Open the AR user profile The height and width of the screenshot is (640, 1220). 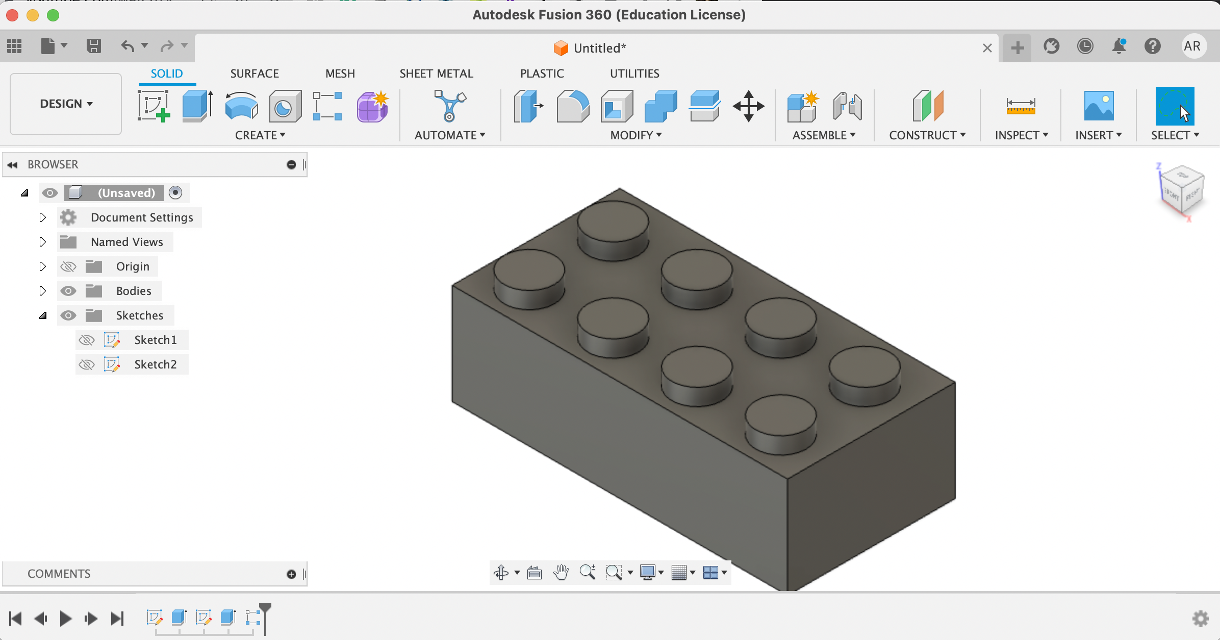pos(1192,46)
